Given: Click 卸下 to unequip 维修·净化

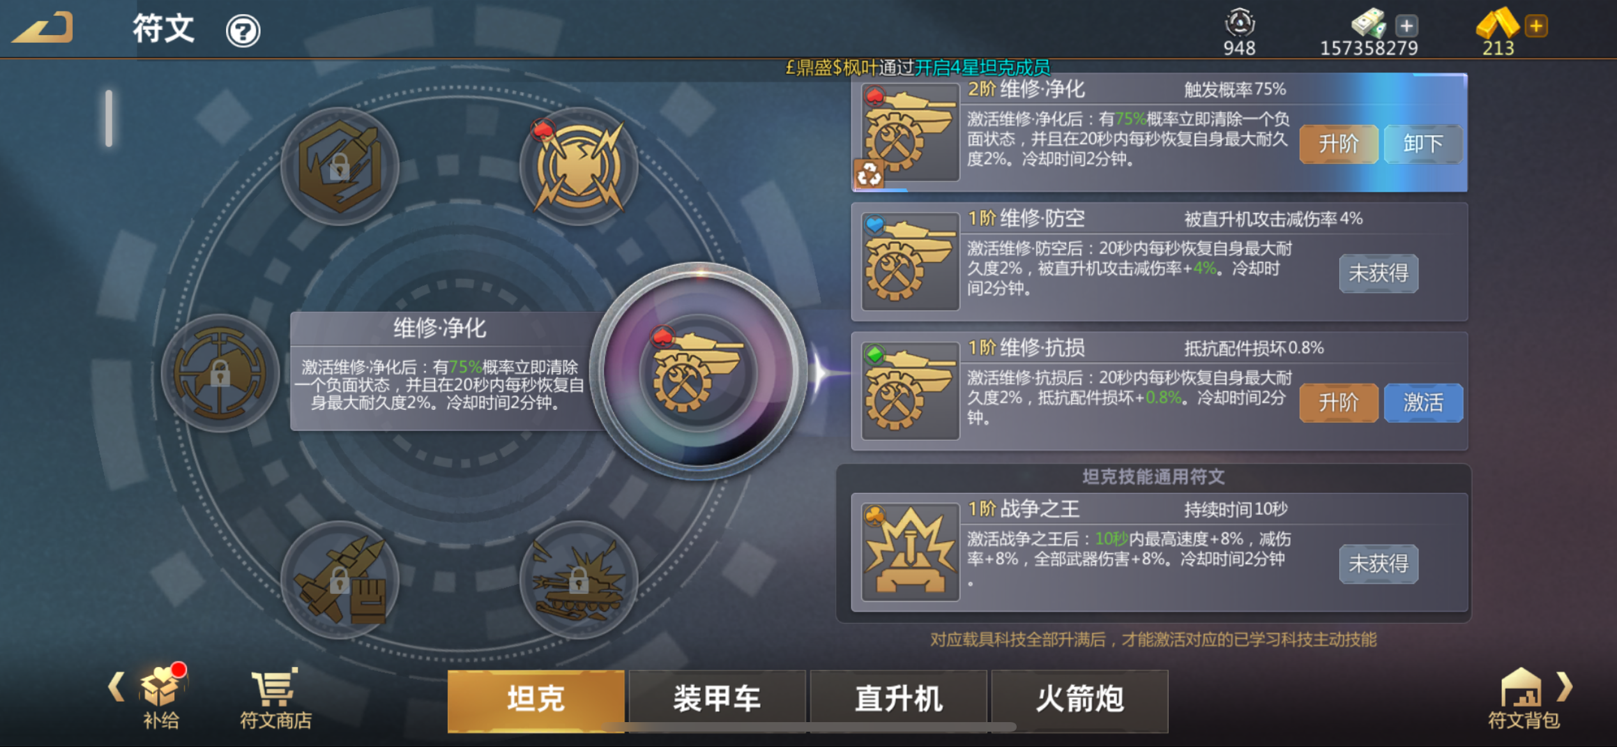Looking at the screenshot, I should point(1423,144).
